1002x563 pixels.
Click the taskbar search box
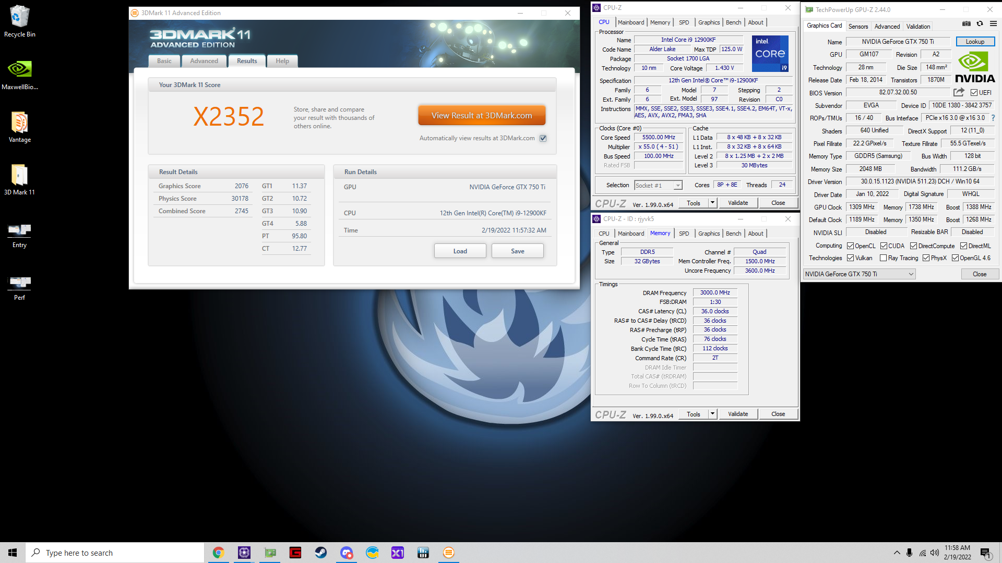pos(115,553)
